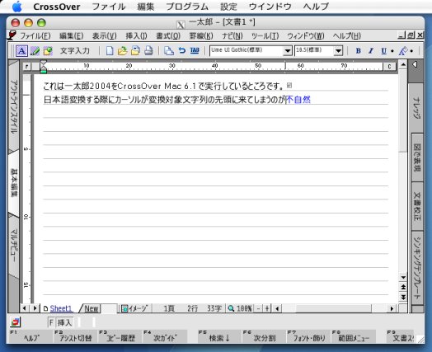Click F2 アシスト切替 function key button
This screenshot has width=432, height=352.
coord(76,336)
